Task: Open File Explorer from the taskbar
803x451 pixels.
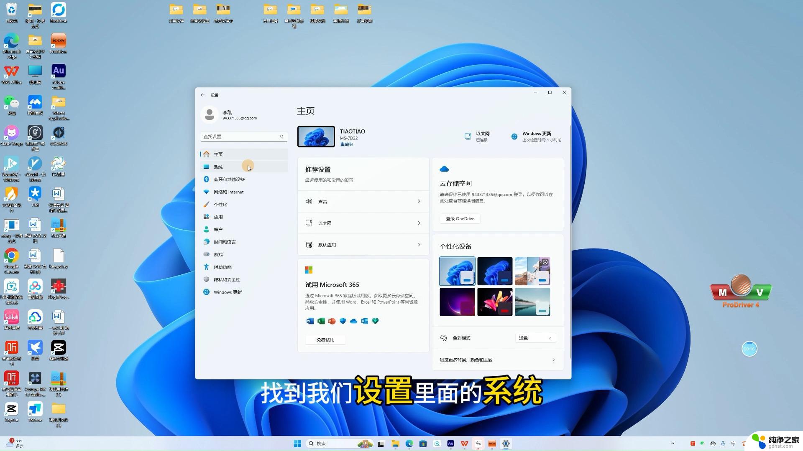Action: click(x=395, y=443)
